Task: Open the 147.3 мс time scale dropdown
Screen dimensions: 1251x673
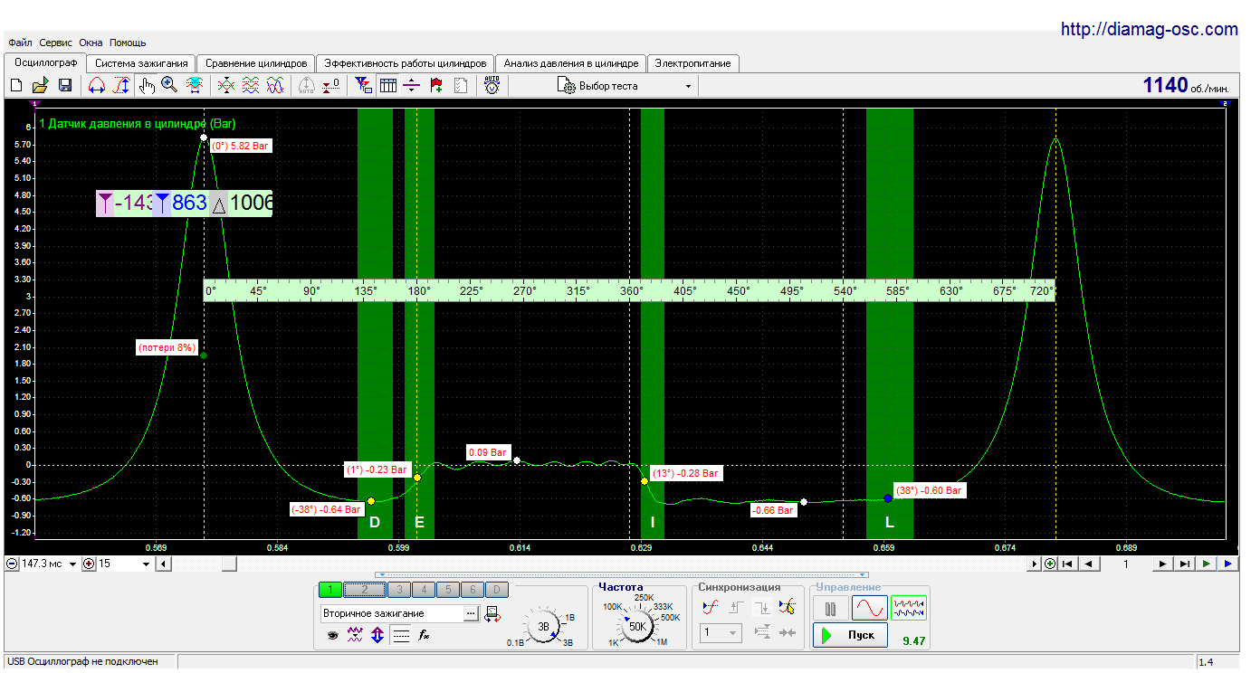Action: pos(73,564)
